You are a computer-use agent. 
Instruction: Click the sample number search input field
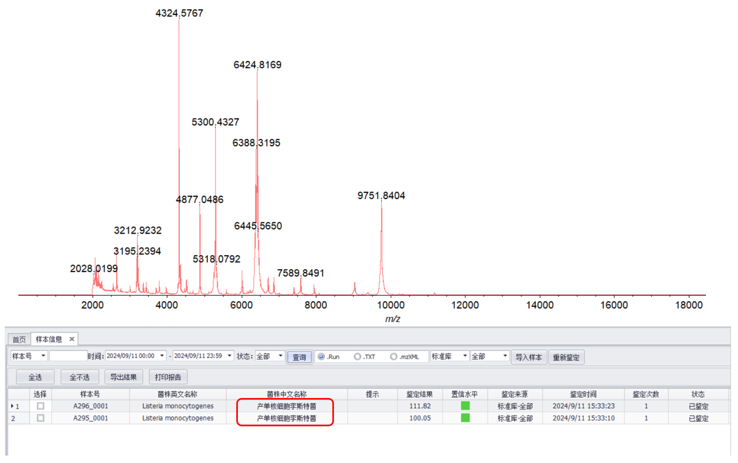pyautogui.click(x=68, y=356)
